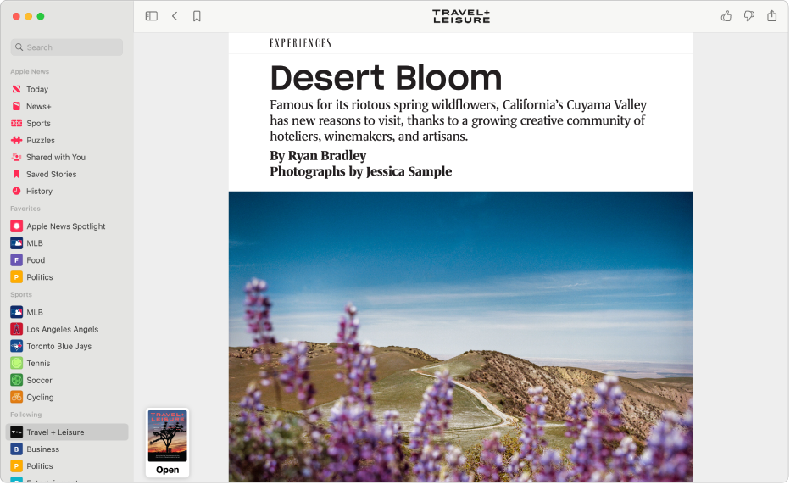Click the Cycling icon
Viewport: 790px width, 485px height.
pyautogui.click(x=17, y=398)
